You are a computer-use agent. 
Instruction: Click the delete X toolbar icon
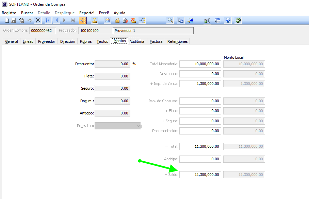click(38, 20)
